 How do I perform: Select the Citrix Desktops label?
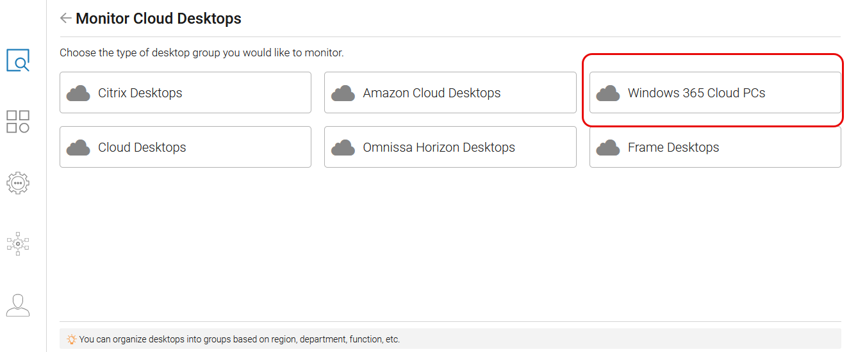[140, 93]
